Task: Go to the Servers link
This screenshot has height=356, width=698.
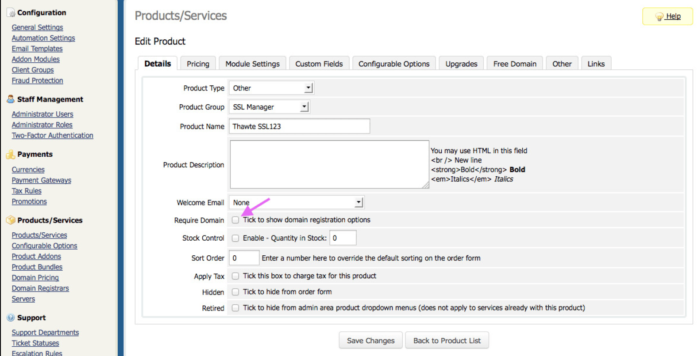Action: (x=23, y=299)
